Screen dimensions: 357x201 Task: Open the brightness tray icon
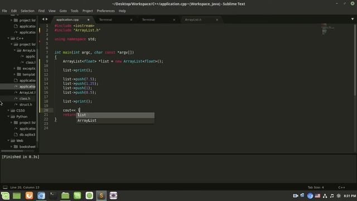click(x=339, y=196)
